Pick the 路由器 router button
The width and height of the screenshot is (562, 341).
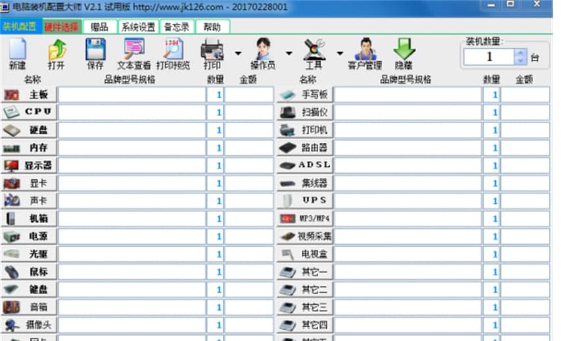pyautogui.click(x=305, y=148)
